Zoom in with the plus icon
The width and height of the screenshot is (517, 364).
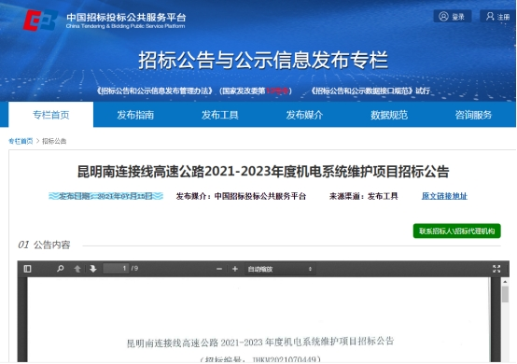(x=235, y=269)
